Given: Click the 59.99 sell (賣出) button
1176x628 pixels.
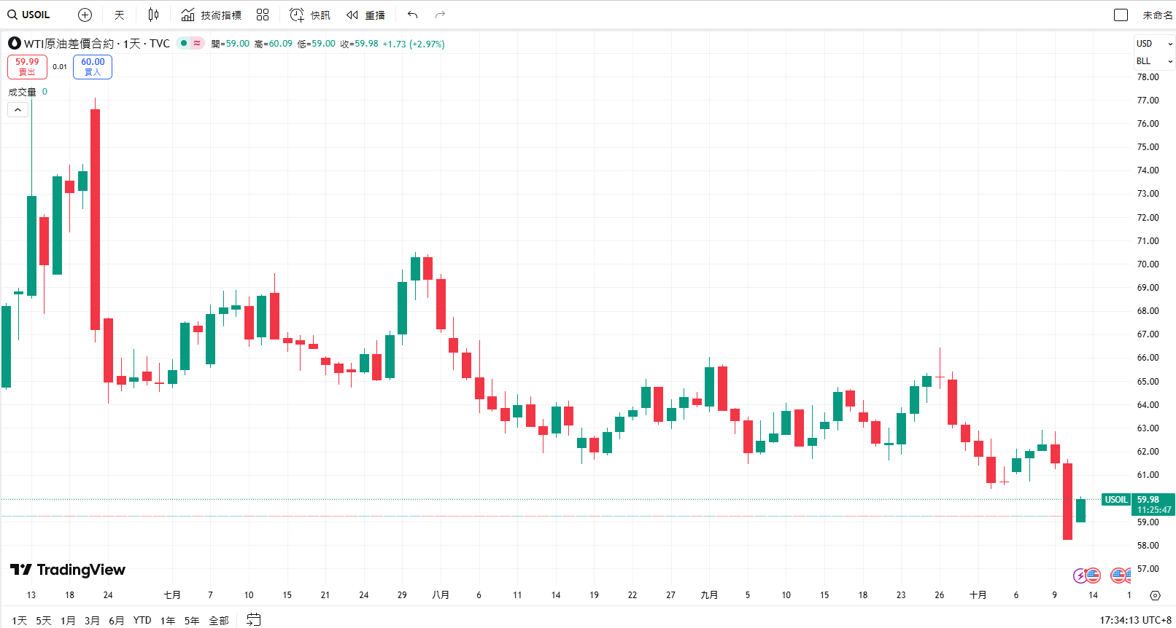Looking at the screenshot, I should [27, 66].
